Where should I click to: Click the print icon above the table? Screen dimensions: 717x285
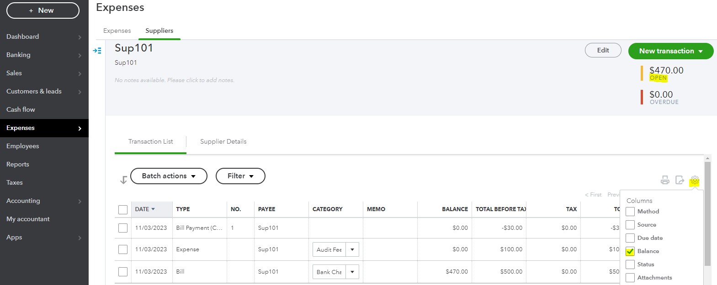click(665, 180)
